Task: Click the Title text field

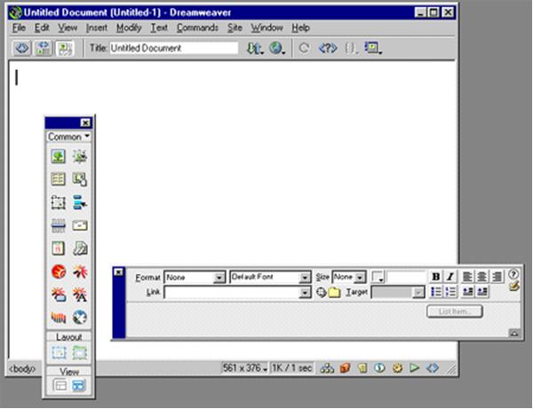Action: [x=174, y=48]
